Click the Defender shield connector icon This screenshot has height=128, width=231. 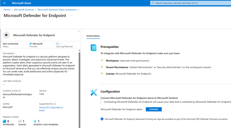6,35
